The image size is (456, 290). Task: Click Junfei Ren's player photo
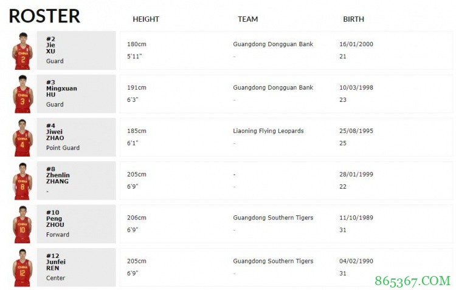tap(22, 268)
